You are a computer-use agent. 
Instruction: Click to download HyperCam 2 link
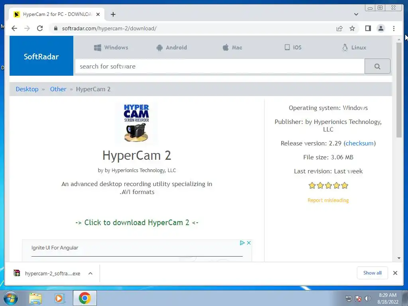(137, 222)
